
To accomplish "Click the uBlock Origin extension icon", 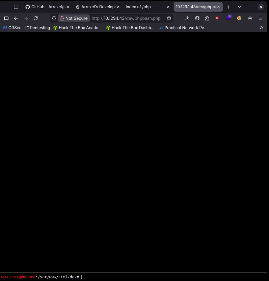I will (x=217, y=18).
